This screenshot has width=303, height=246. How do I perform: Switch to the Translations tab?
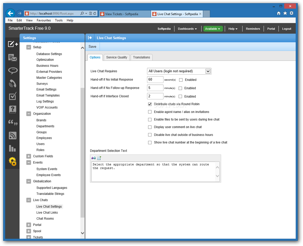(141, 57)
